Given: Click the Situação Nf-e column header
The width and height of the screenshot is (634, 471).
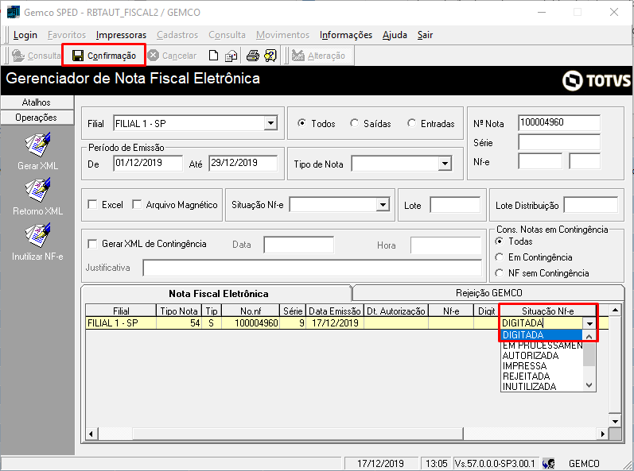Looking at the screenshot, I should point(548,311).
